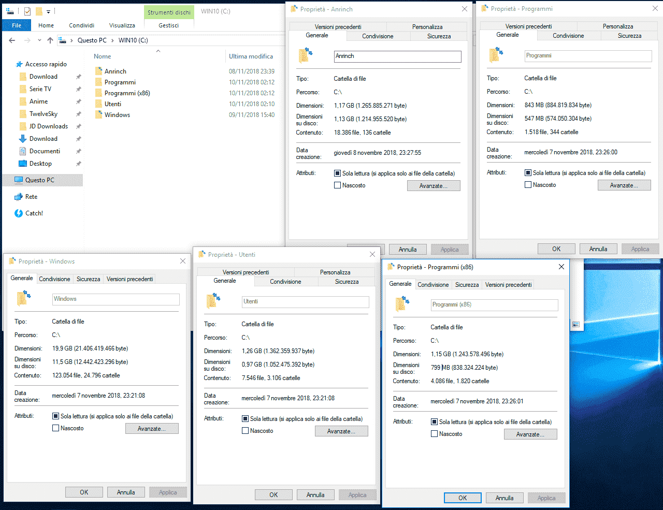Click Avanzate button in Programmi properties
Screen dimensions: 663x510
pos(624,185)
